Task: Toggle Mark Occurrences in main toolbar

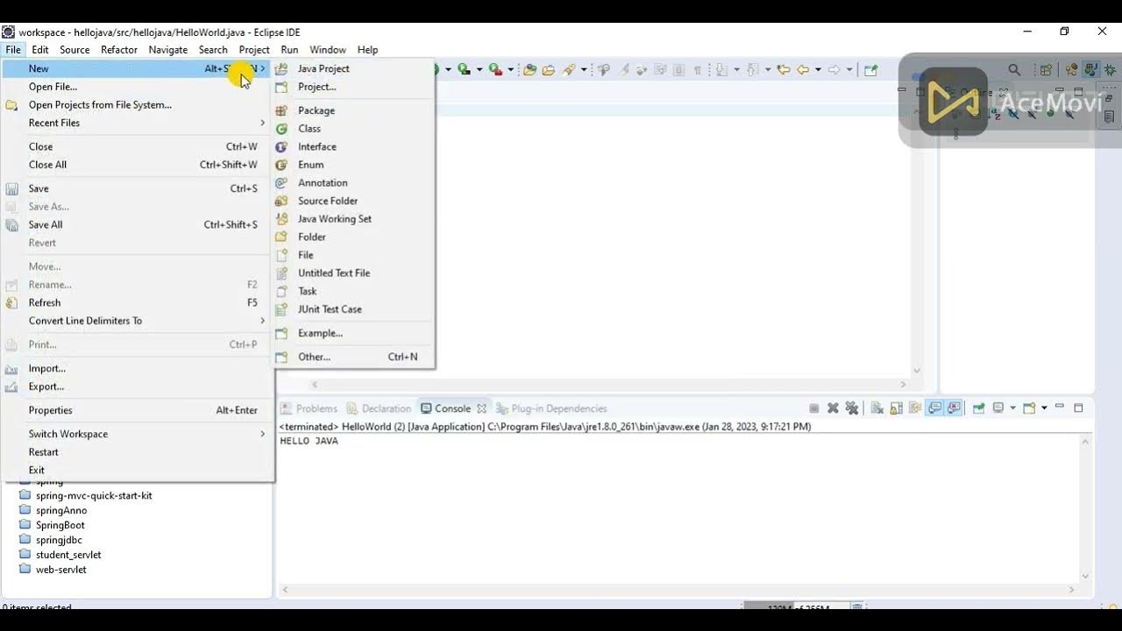Action: 623,69
